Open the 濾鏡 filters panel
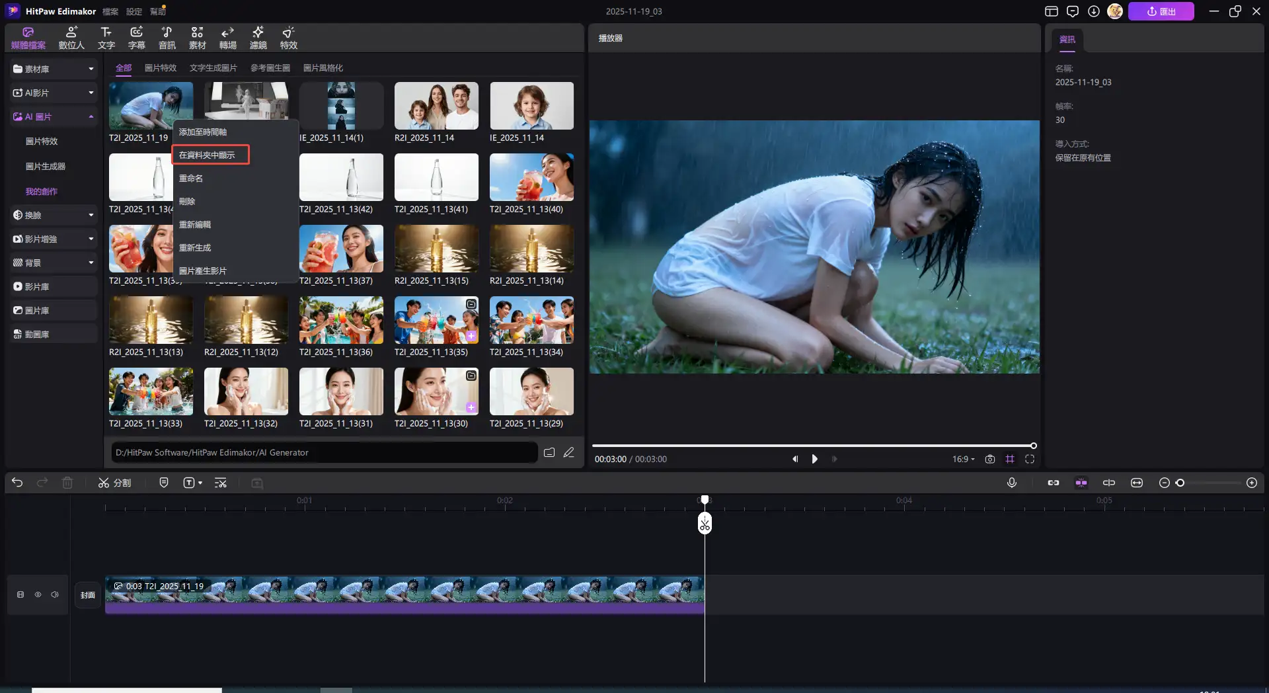The image size is (1269, 693). point(258,38)
